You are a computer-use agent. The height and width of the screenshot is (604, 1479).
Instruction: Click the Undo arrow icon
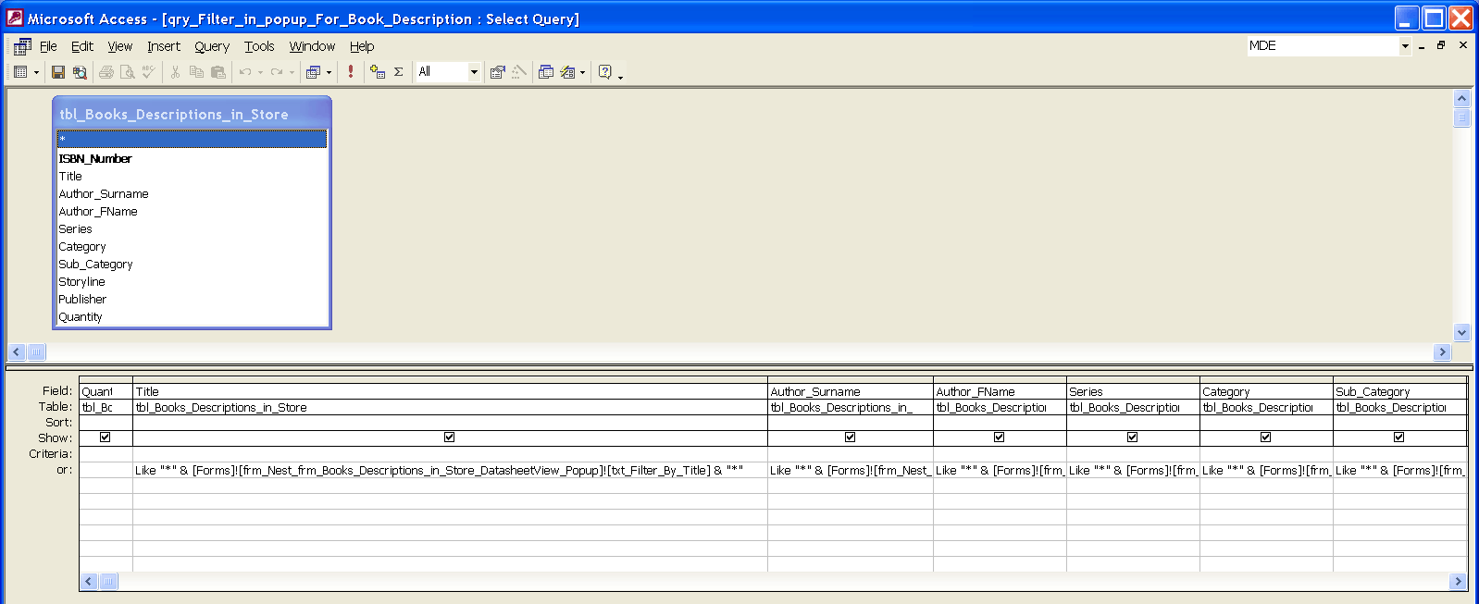pos(245,72)
